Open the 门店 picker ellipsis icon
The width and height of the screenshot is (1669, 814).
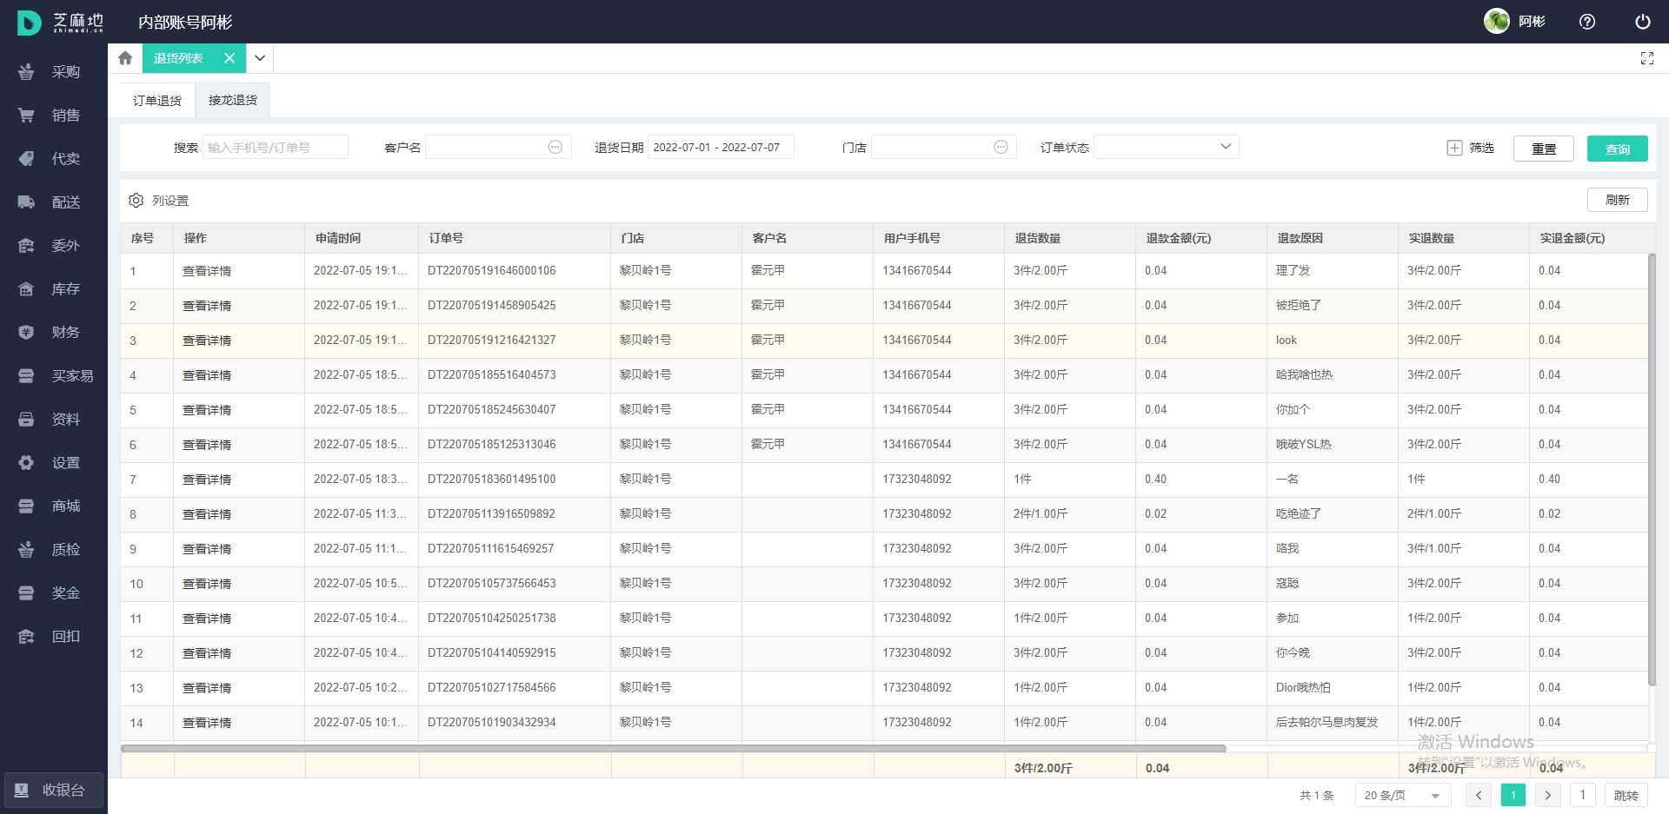pos(1001,147)
